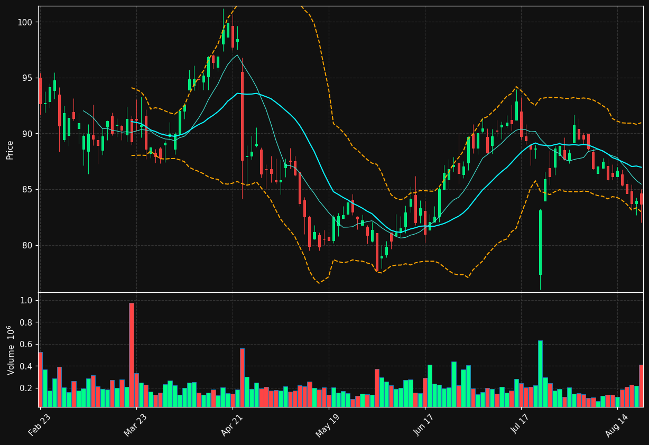The image size is (649, 445).
Task: Click the price axis label 90
Action: pyautogui.click(x=27, y=134)
